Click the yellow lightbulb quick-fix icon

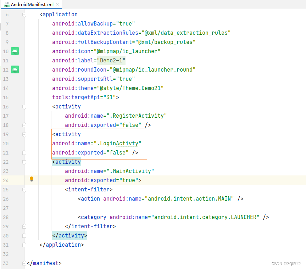click(32, 179)
